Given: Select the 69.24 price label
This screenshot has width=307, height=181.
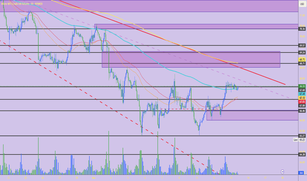Looking at the screenshot, I should 302,52.
